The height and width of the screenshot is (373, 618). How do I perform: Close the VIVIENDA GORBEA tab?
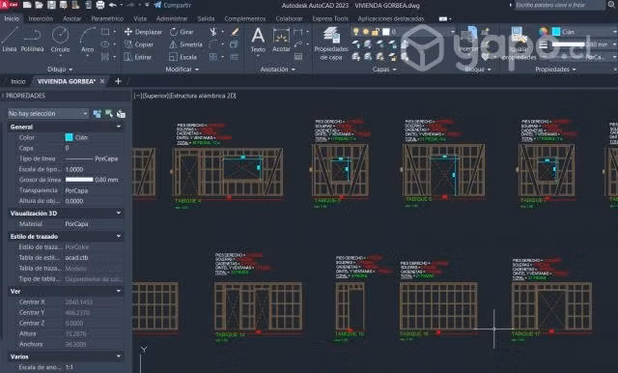[102, 81]
